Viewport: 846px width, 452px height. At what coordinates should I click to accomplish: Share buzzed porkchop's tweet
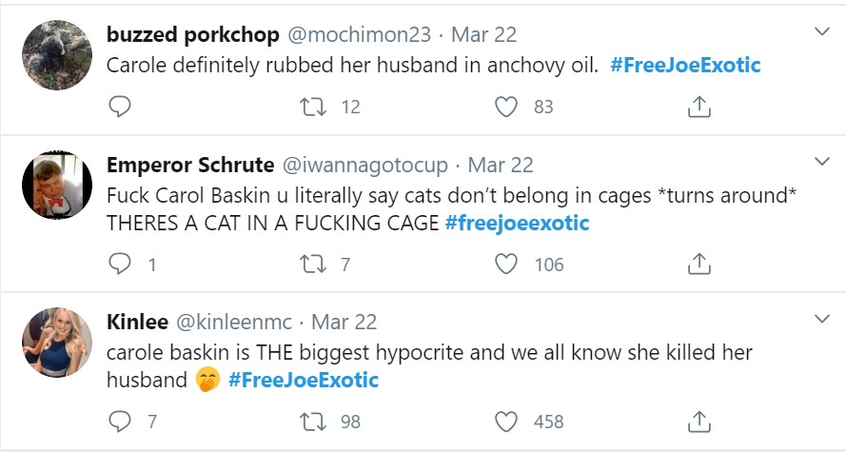point(699,108)
